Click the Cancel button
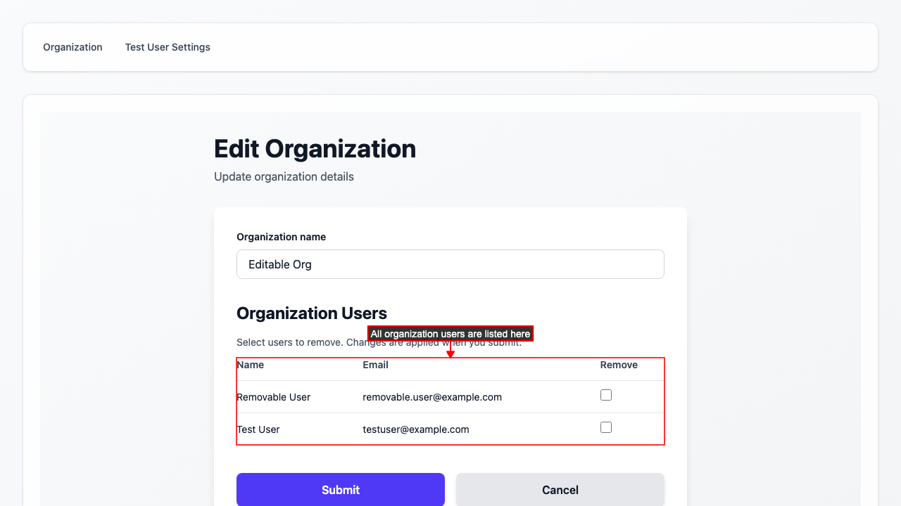 (560, 490)
